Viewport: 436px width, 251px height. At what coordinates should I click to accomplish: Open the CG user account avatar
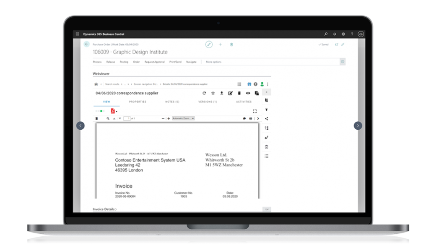pyautogui.click(x=361, y=34)
